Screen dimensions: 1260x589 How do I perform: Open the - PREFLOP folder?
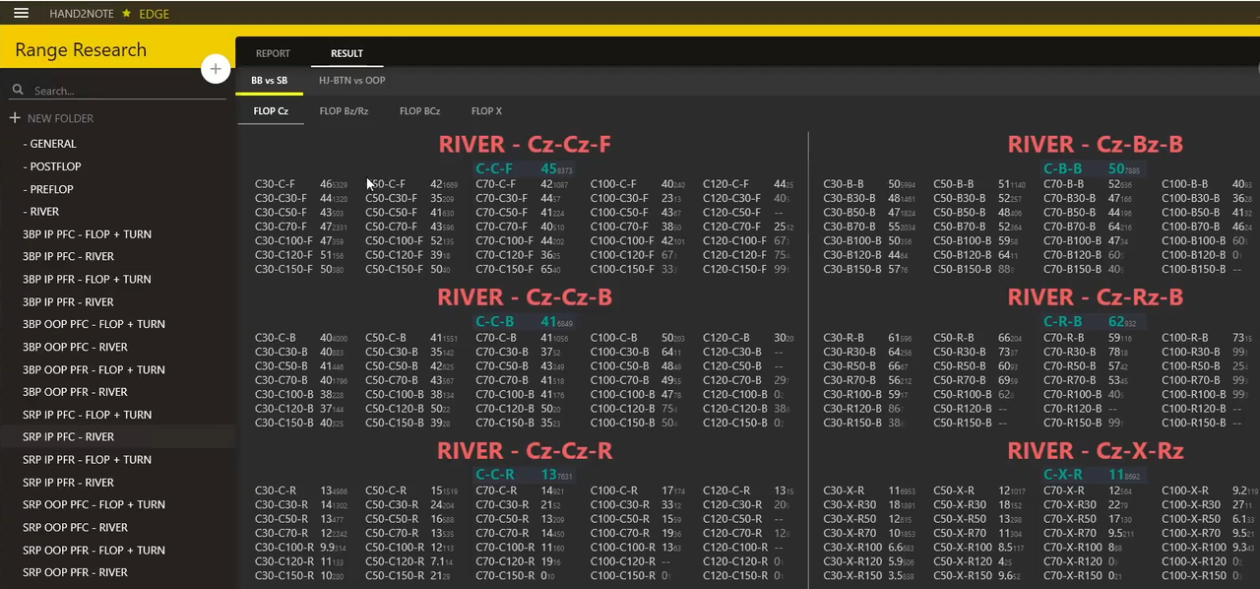(x=48, y=189)
